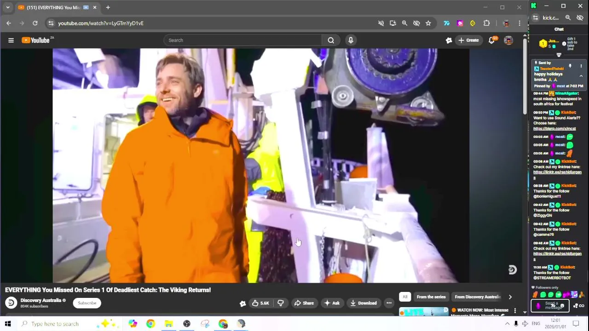Click the Ask button
The image size is (589, 331).
click(x=332, y=303)
